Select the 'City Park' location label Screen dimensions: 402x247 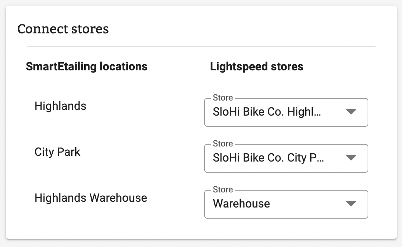57,152
